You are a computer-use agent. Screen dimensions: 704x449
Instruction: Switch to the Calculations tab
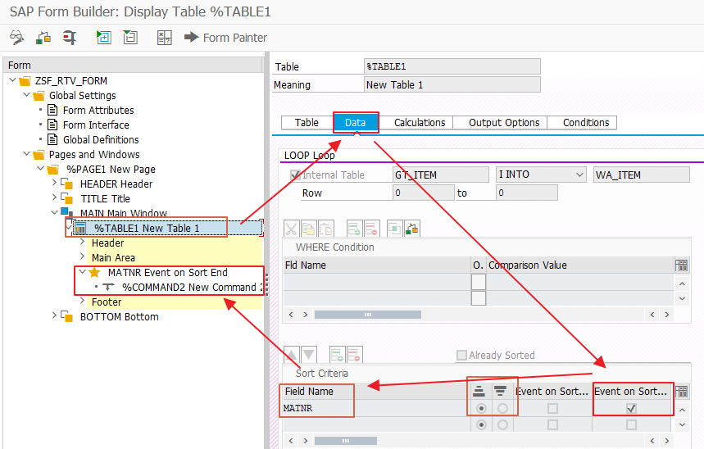tap(420, 123)
